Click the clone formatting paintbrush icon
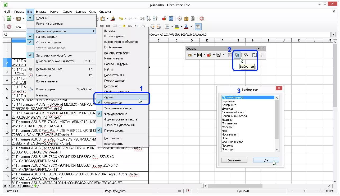Image resolution: width=340 pixels, height=196 pixels. 113,18
